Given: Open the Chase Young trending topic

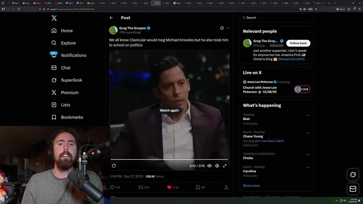Looking at the screenshot, I should [x=253, y=136].
